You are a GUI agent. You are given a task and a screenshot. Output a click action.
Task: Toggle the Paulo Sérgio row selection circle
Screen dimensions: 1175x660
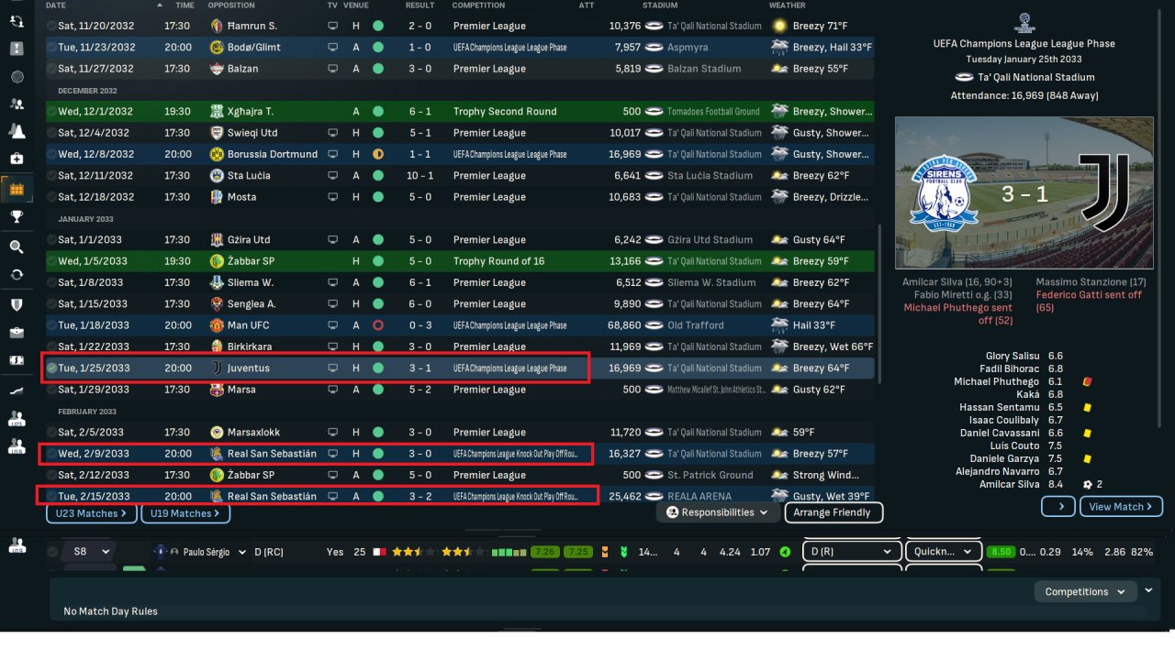coord(52,552)
